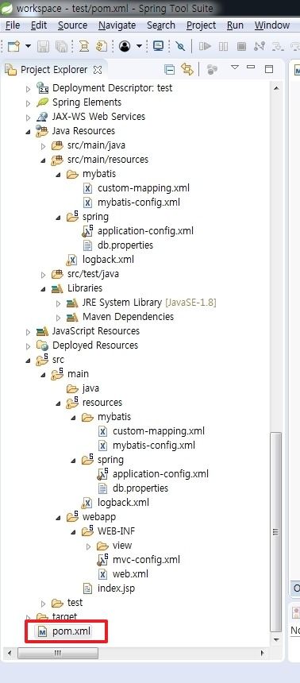Image resolution: width=300 pixels, height=683 pixels.
Task: Minimize the Project Explorer view
Action: coord(251,67)
